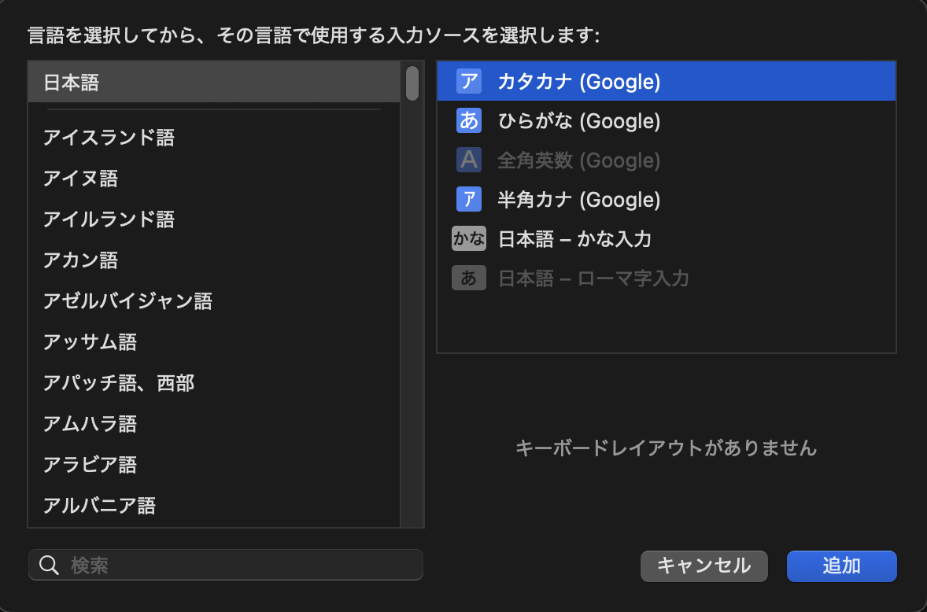927x612 pixels.
Task: Click the gray かな input icon
Action: (x=469, y=238)
